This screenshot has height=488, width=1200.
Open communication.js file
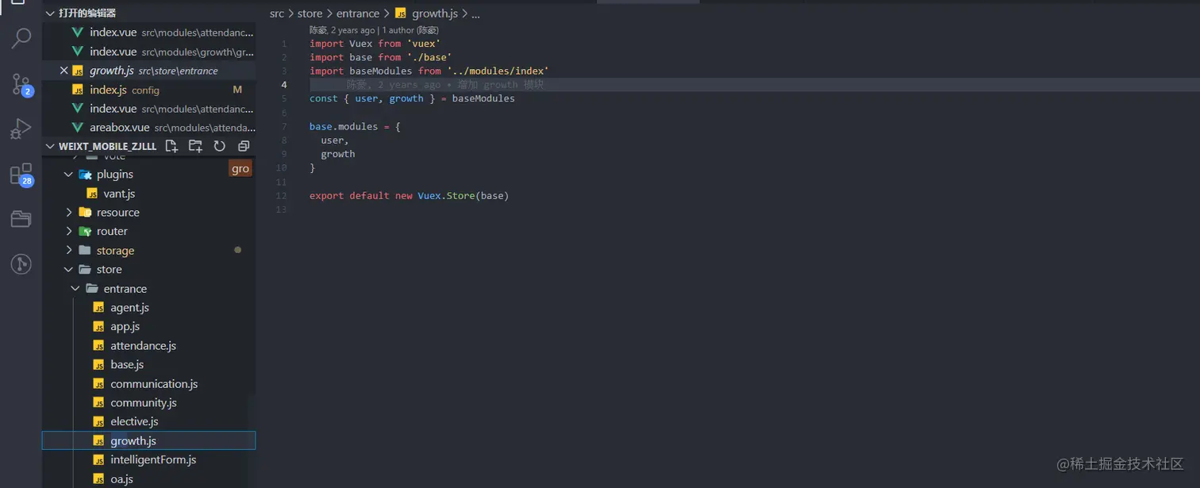[154, 384]
